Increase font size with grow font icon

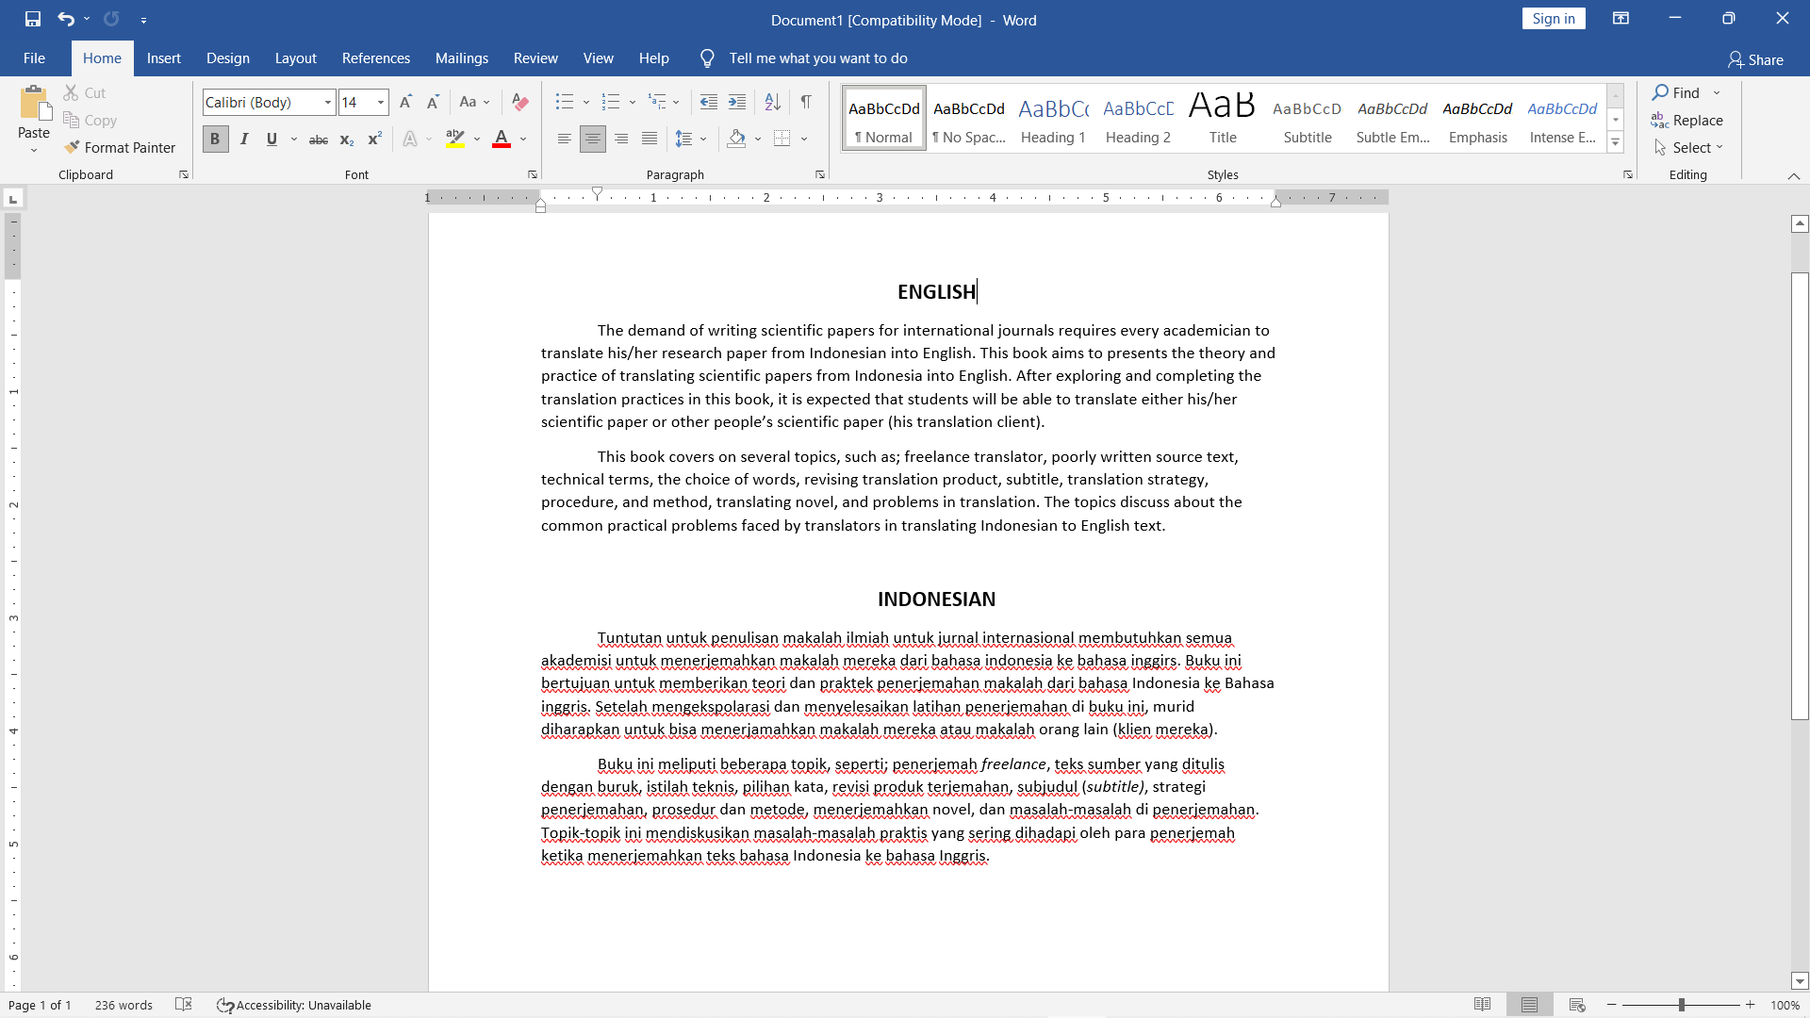(405, 102)
